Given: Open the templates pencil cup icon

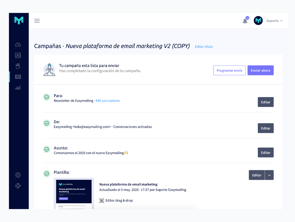Looking at the screenshot, I should click(18, 66).
